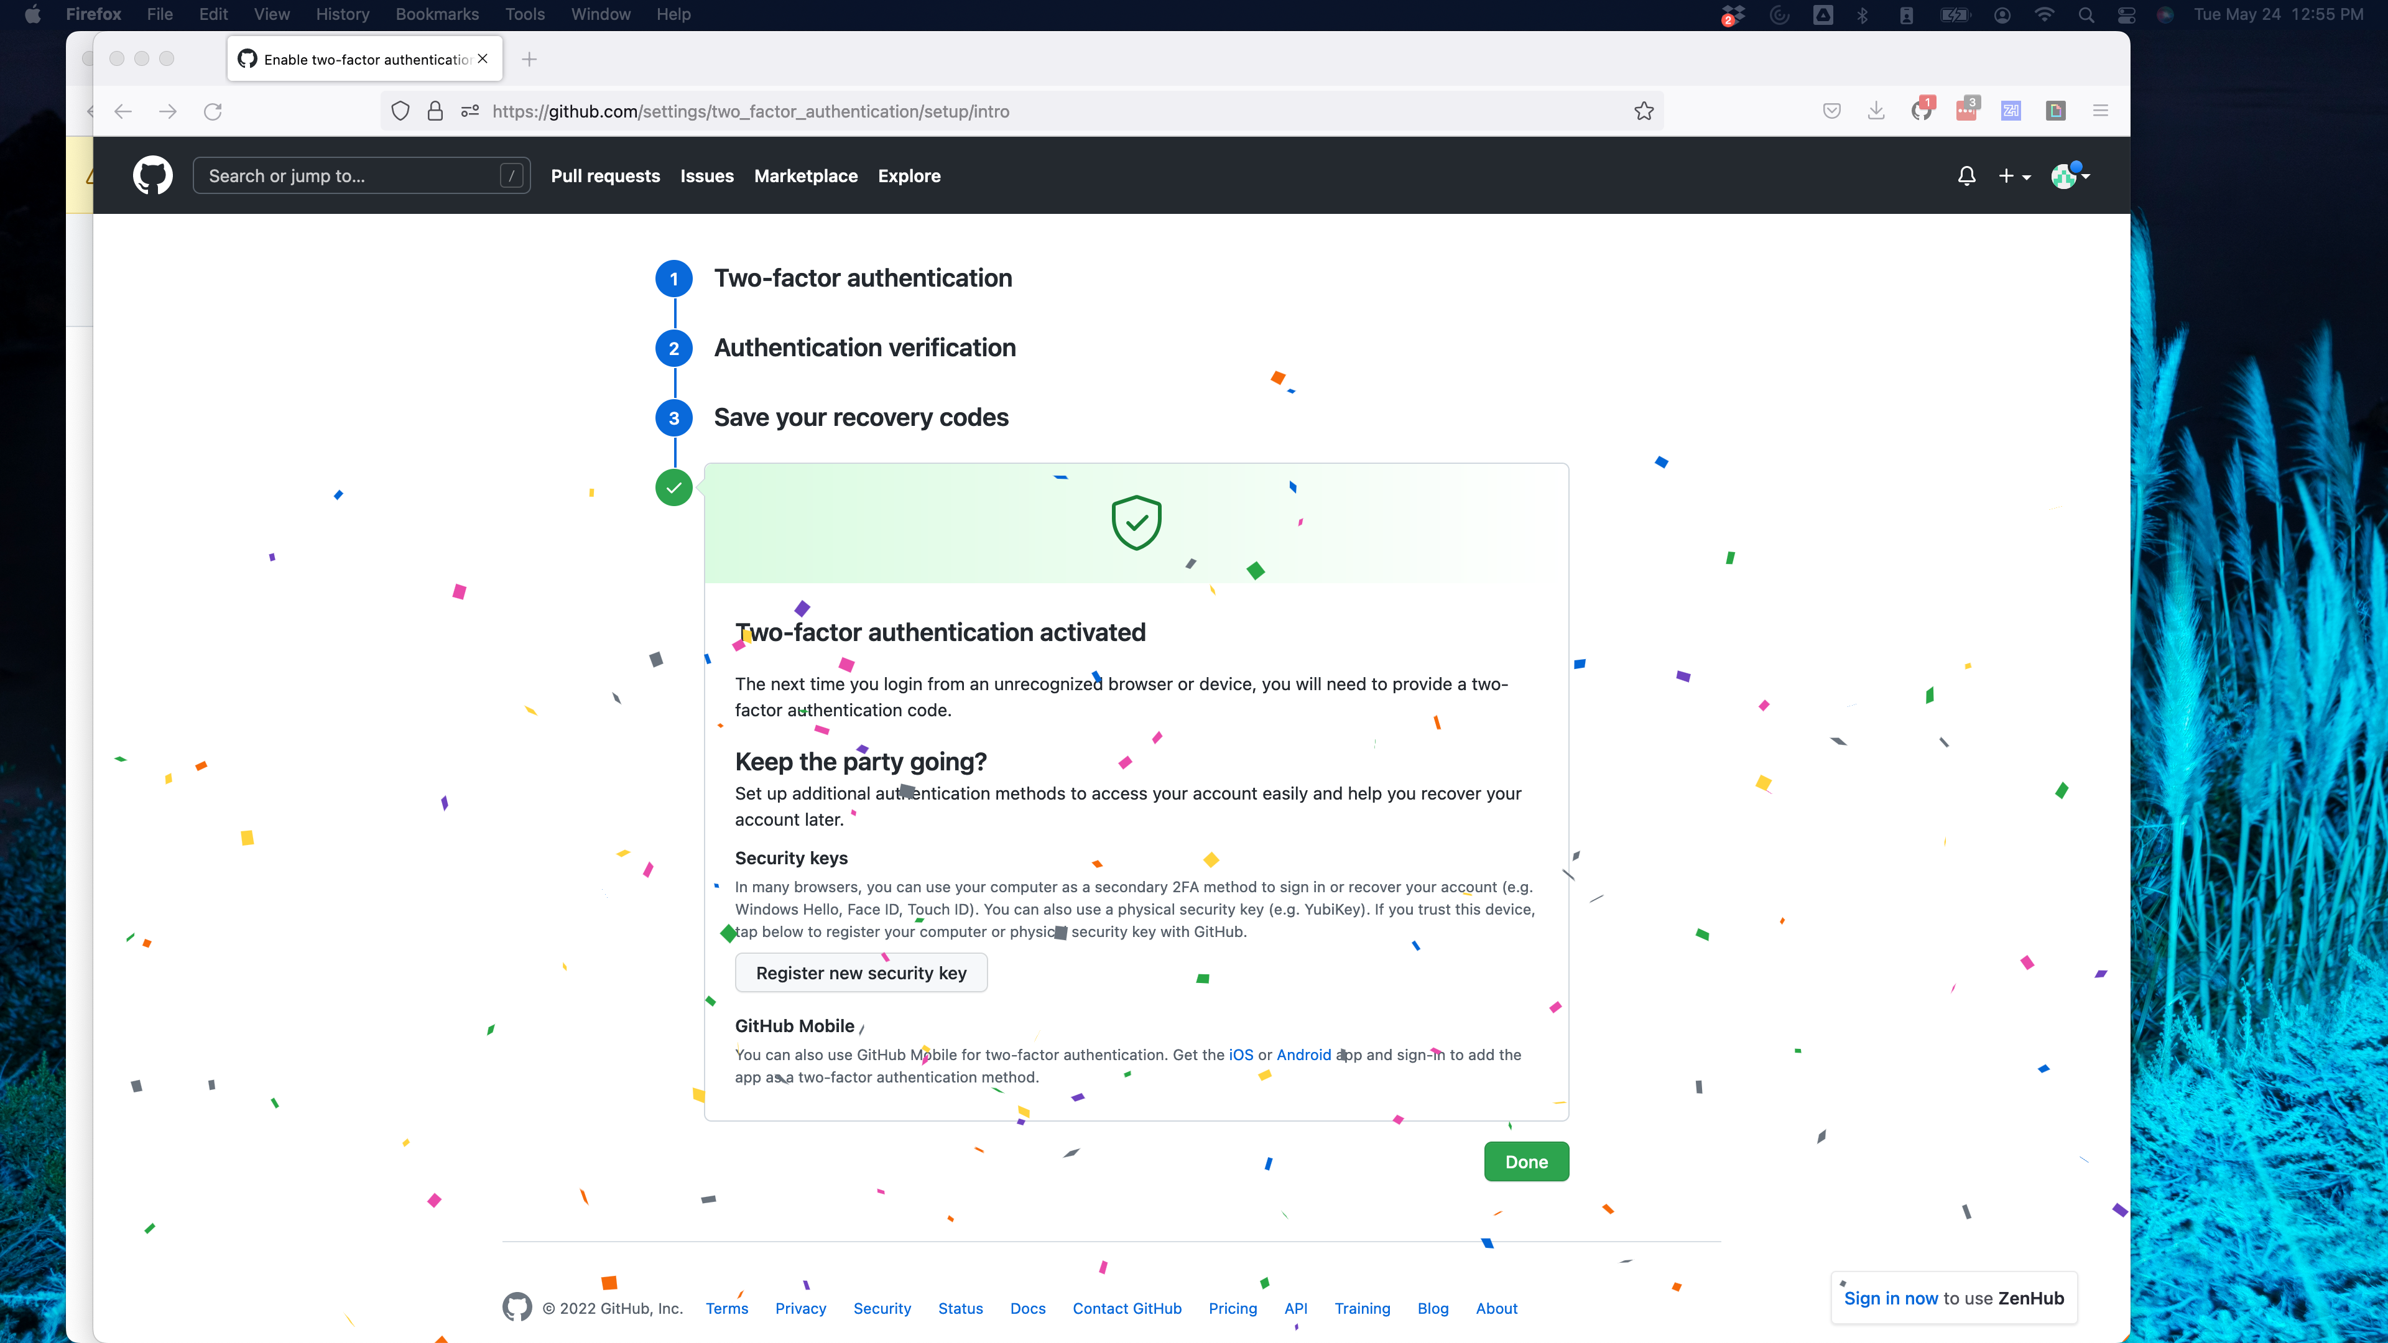Open the Apple menu
Image resolution: width=2388 pixels, height=1343 pixels.
point(32,14)
